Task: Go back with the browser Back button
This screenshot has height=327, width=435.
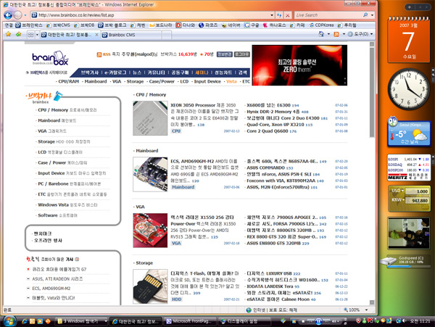Action: point(8,15)
